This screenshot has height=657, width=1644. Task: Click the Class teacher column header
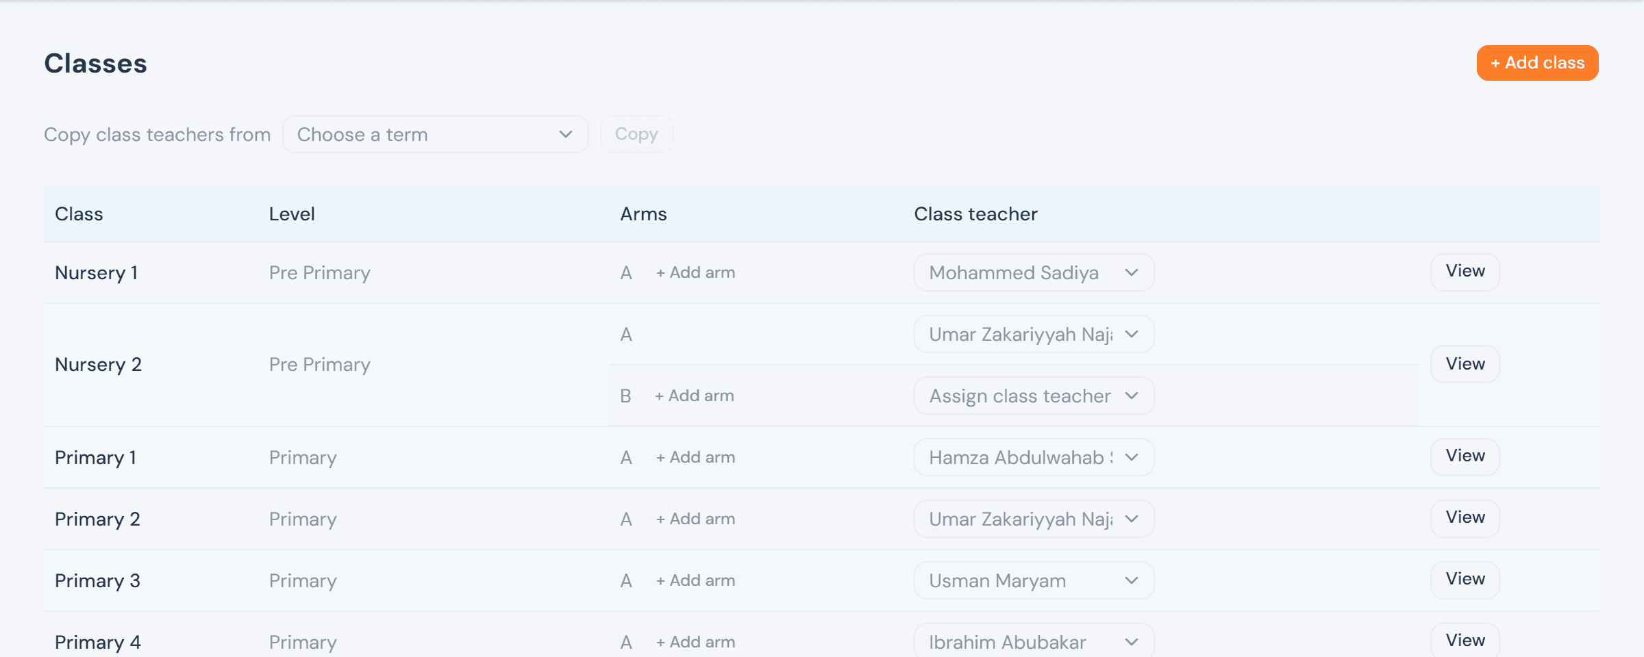pyautogui.click(x=975, y=214)
